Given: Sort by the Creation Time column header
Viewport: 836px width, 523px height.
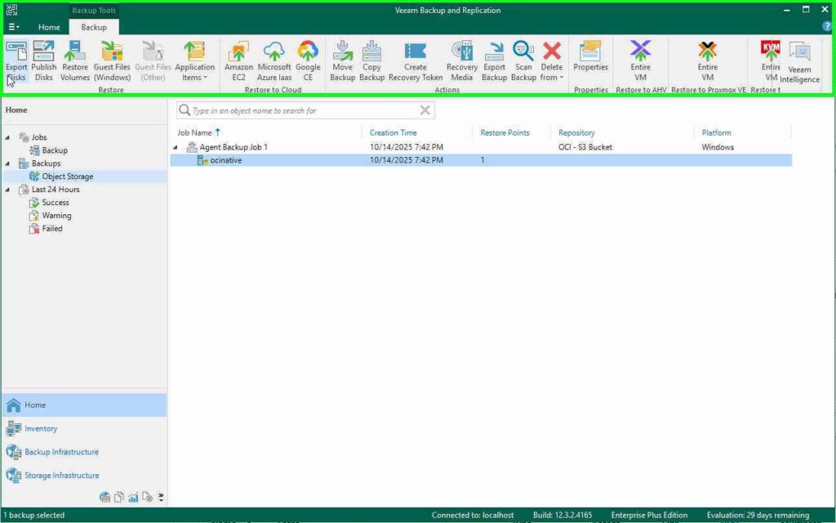Looking at the screenshot, I should point(393,132).
